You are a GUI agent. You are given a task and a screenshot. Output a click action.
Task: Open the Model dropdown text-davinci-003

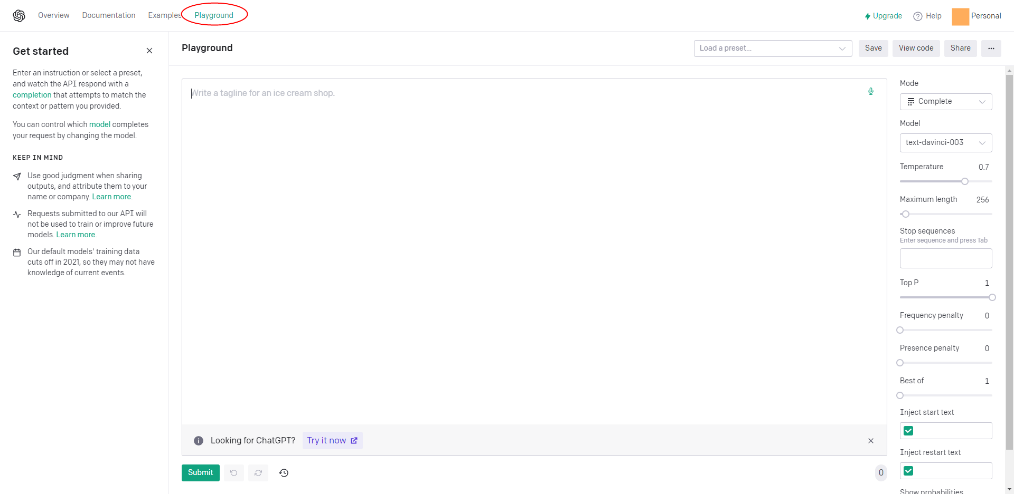945,143
